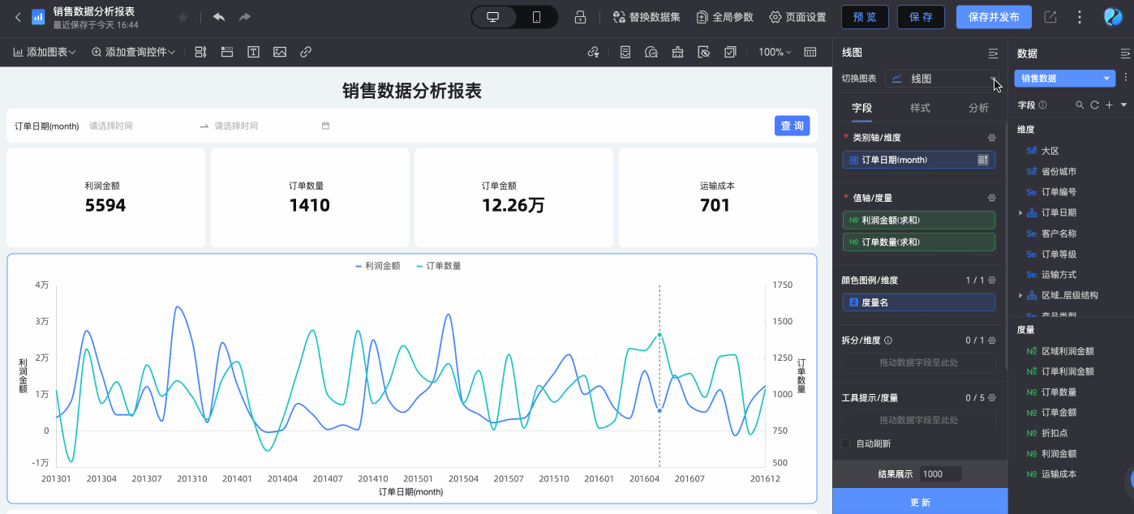
Task: Click the hyperlink widget icon in toolbar
Action: pos(306,52)
